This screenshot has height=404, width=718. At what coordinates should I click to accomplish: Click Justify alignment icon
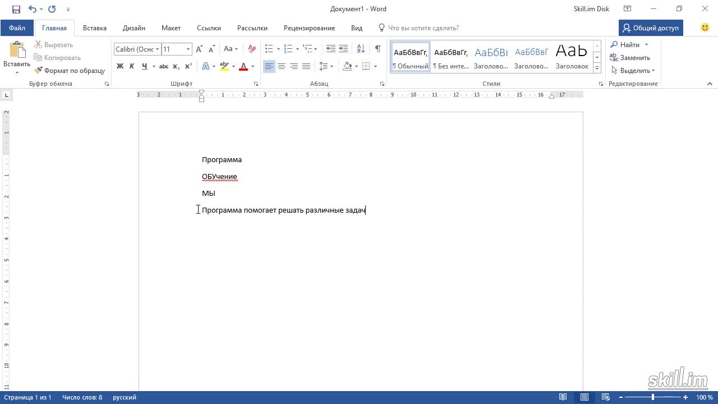(306, 66)
